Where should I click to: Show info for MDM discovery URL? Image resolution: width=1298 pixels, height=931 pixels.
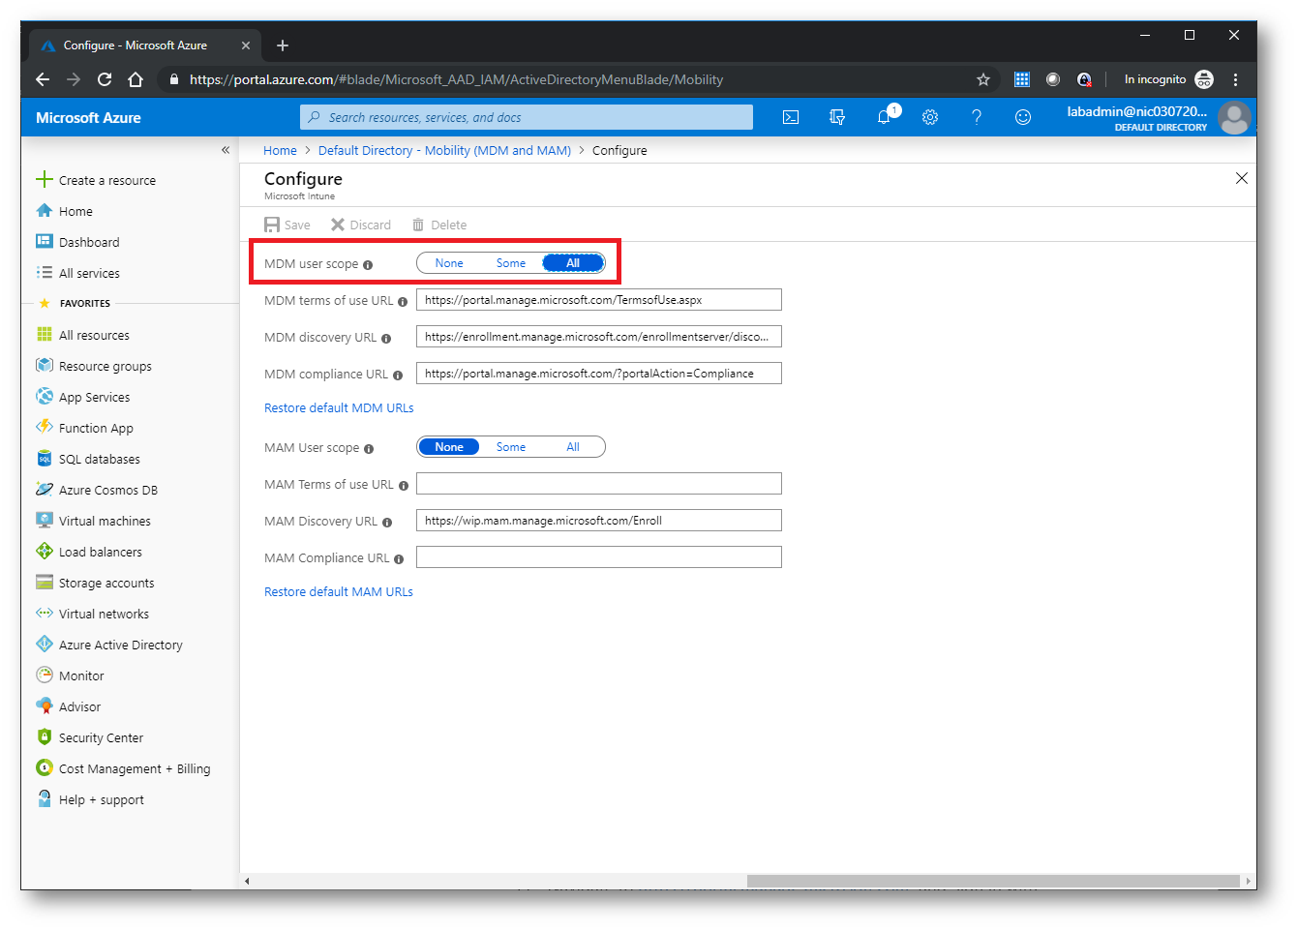[x=386, y=339]
